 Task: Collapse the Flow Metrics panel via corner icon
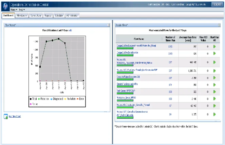[x=109, y=25]
